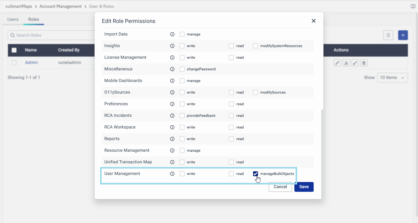The width and height of the screenshot is (418, 223).
Task: Click the blue plus add role button
Action: [403, 35]
